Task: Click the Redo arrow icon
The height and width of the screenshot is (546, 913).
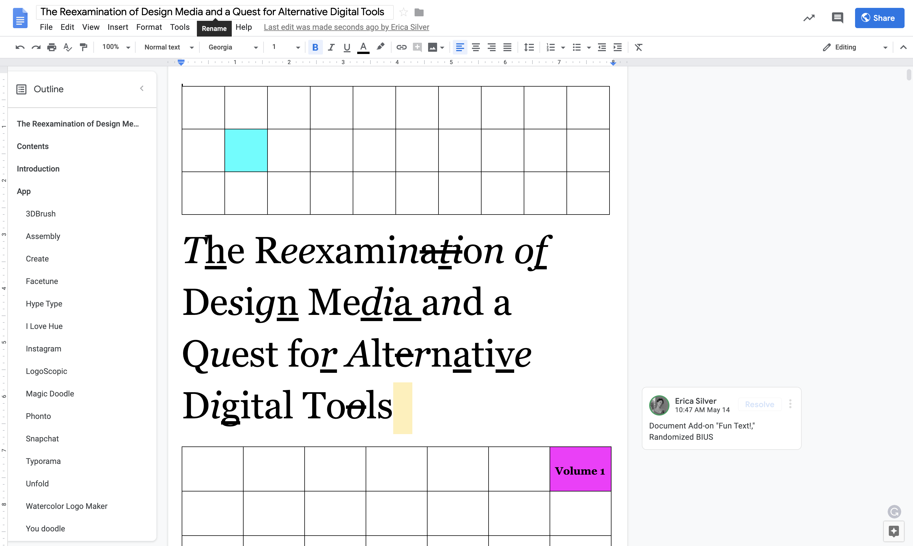Action: 36,47
